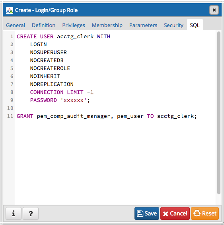Image resolution: width=224 pixels, height=225 pixels.
Task: Reset the dialog fields
Action: tap(205, 213)
